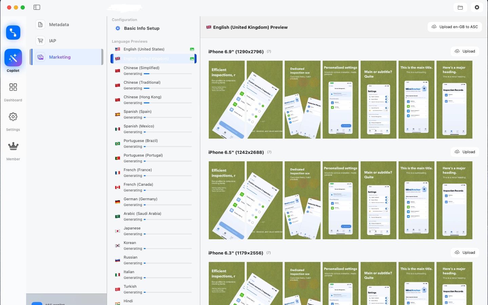Screen dimensions: 488x305
Task: Collapse the sidebar with the panel toggle icon
Action: (x=37, y=7)
